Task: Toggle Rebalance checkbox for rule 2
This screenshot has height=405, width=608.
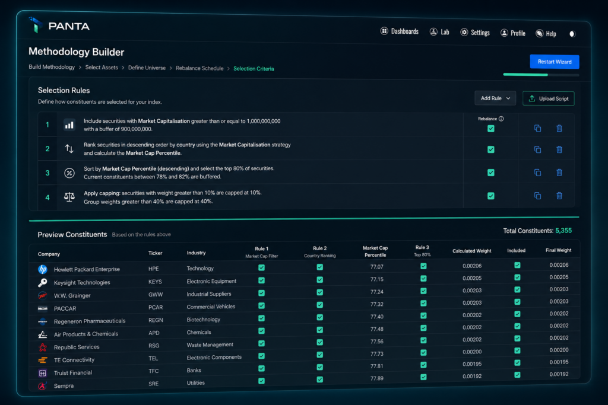Action: (x=491, y=149)
